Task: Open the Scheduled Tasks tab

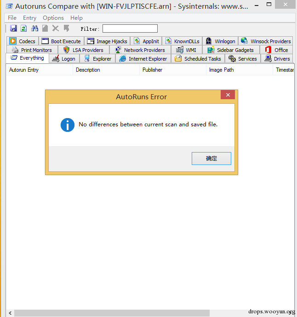Action: coord(198,59)
